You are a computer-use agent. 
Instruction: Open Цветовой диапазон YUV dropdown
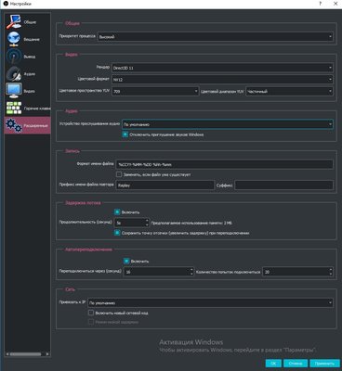289,91
